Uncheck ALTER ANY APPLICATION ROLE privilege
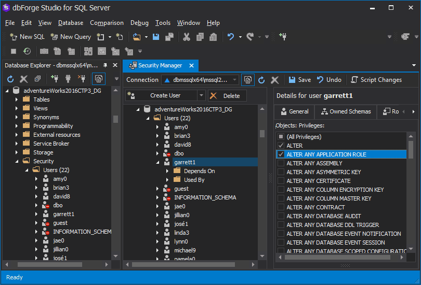This screenshot has width=421, height=285. (x=281, y=154)
